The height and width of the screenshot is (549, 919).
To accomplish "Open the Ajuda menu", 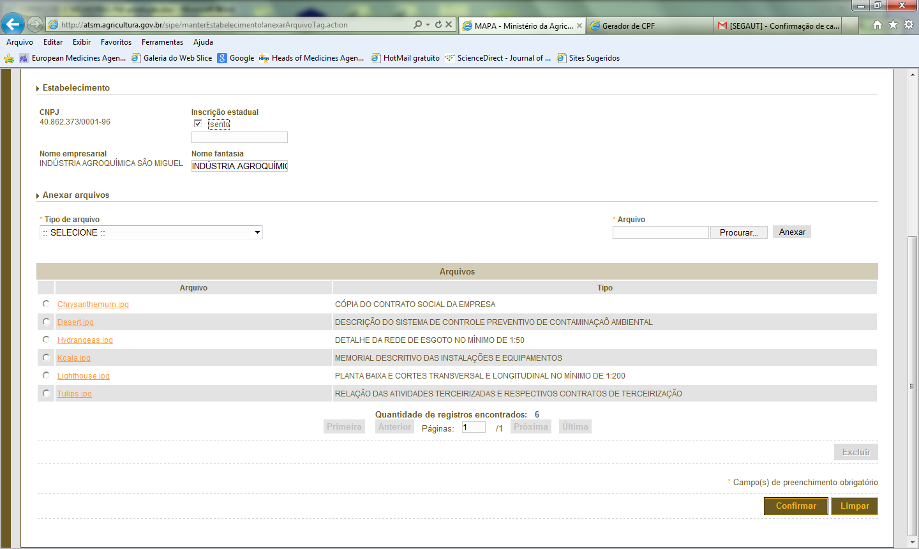I will [x=203, y=42].
